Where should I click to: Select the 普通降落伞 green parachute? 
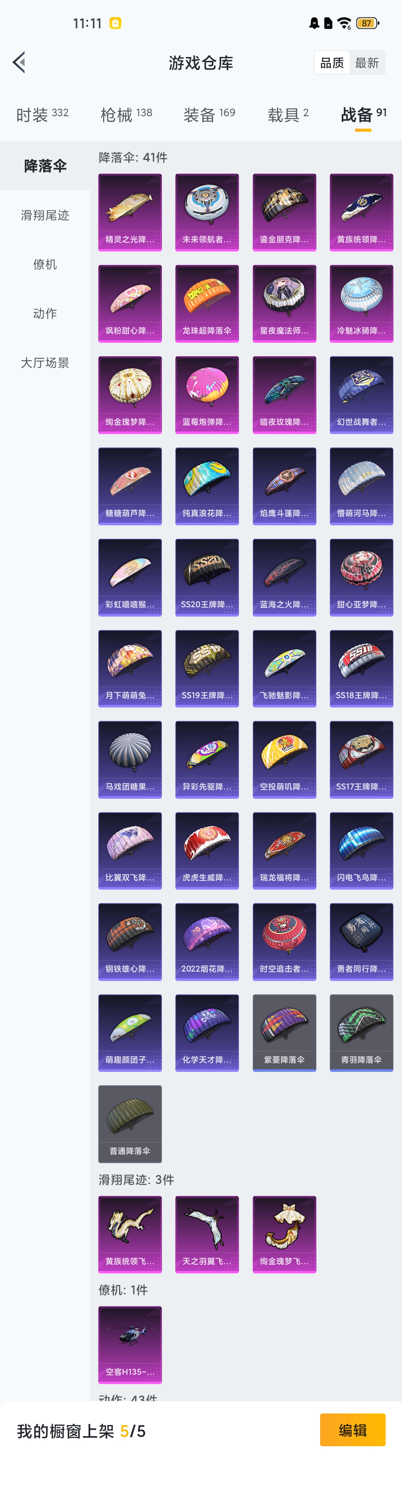pyautogui.click(x=130, y=1124)
